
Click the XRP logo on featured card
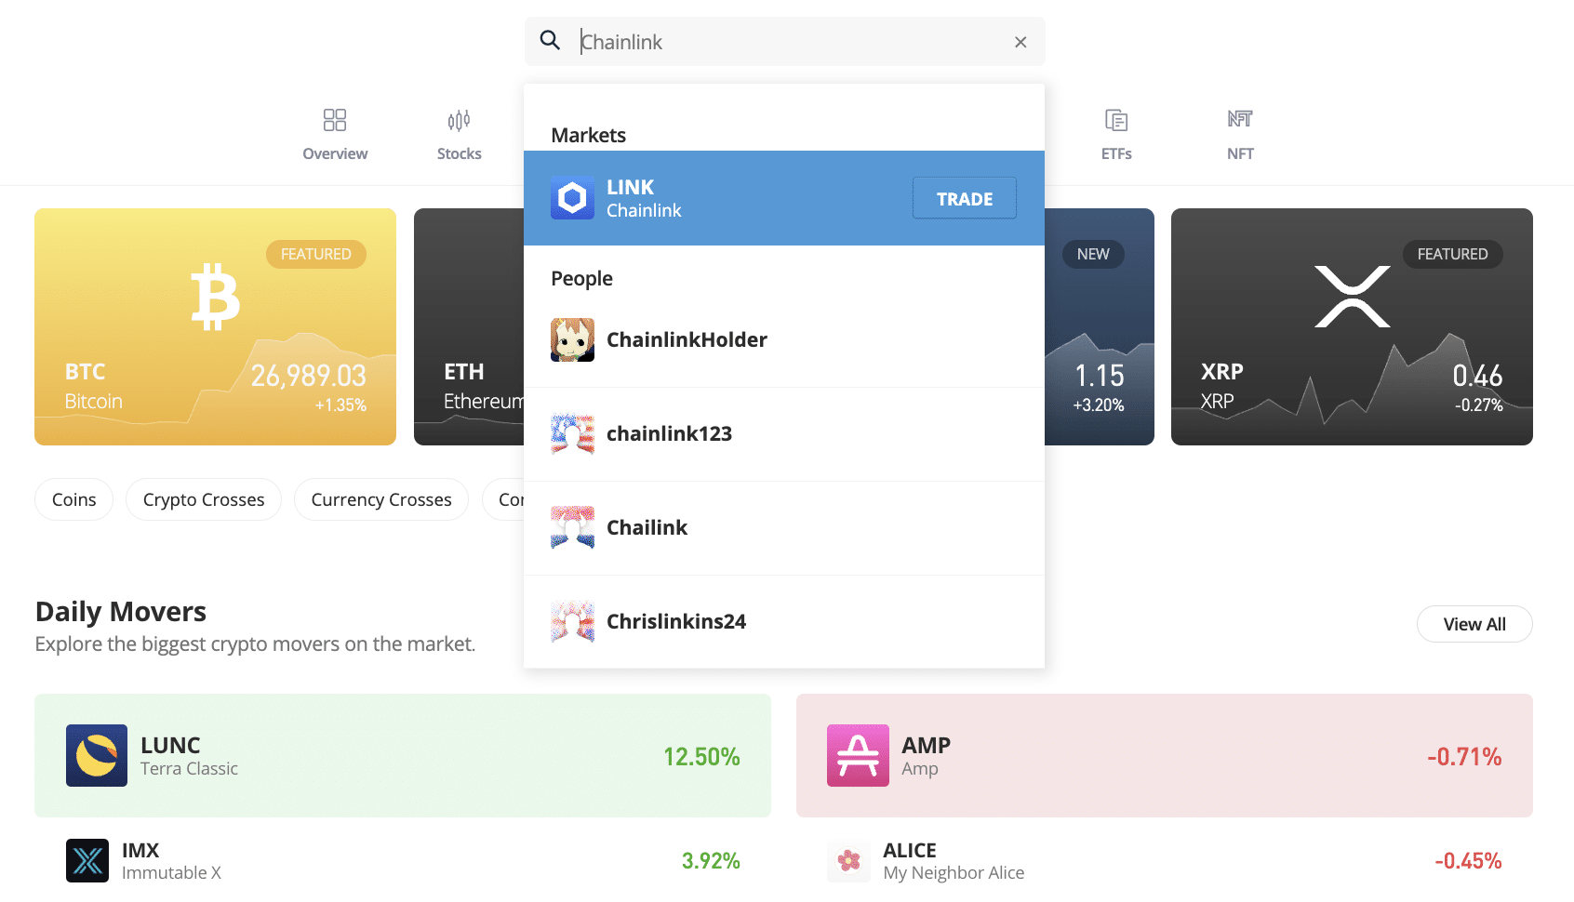tap(1352, 297)
